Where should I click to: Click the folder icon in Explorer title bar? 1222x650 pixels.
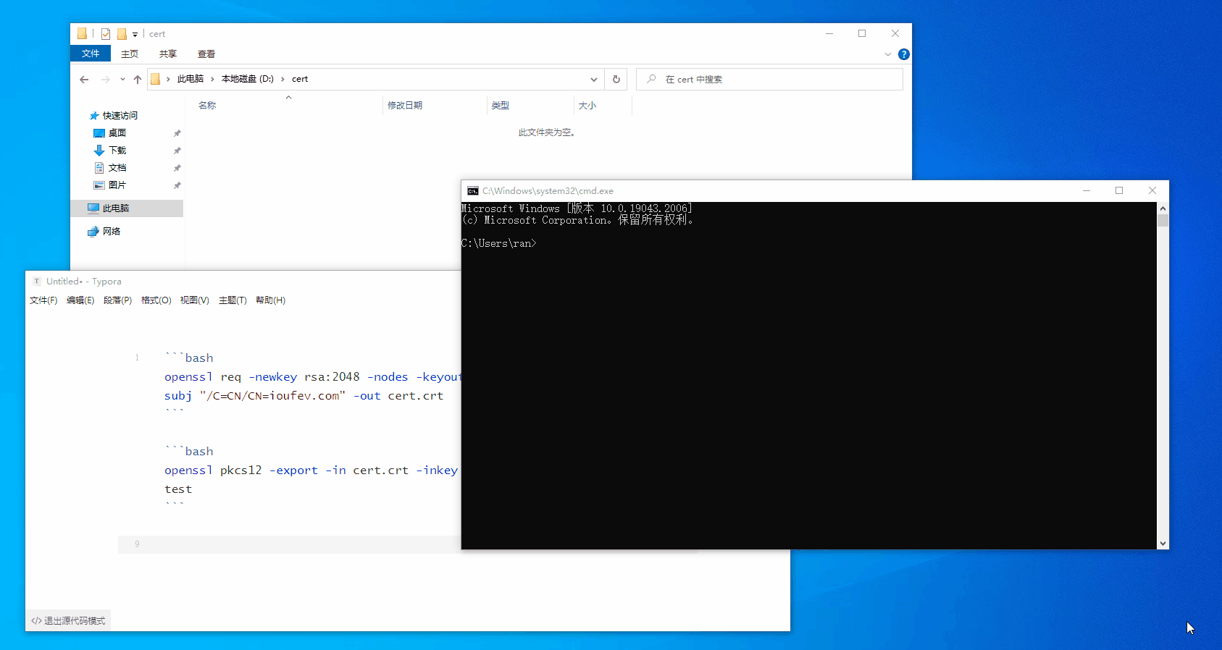[x=82, y=34]
